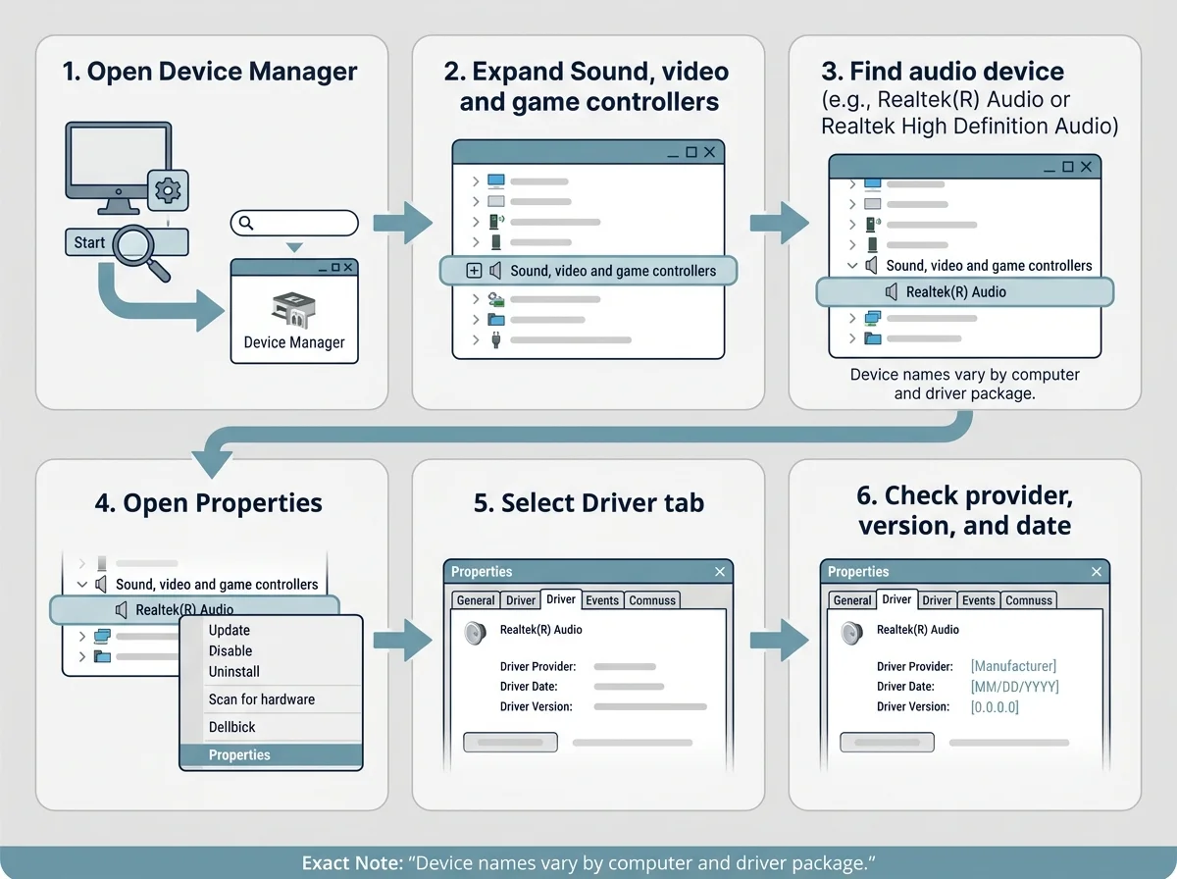The image size is (1177, 879).
Task: Click speaker icon beside Realtek(R) Audio in step 4
Action: (x=122, y=609)
